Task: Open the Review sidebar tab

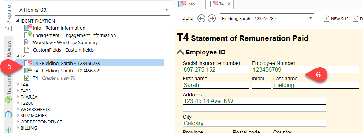Action: [9, 49]
